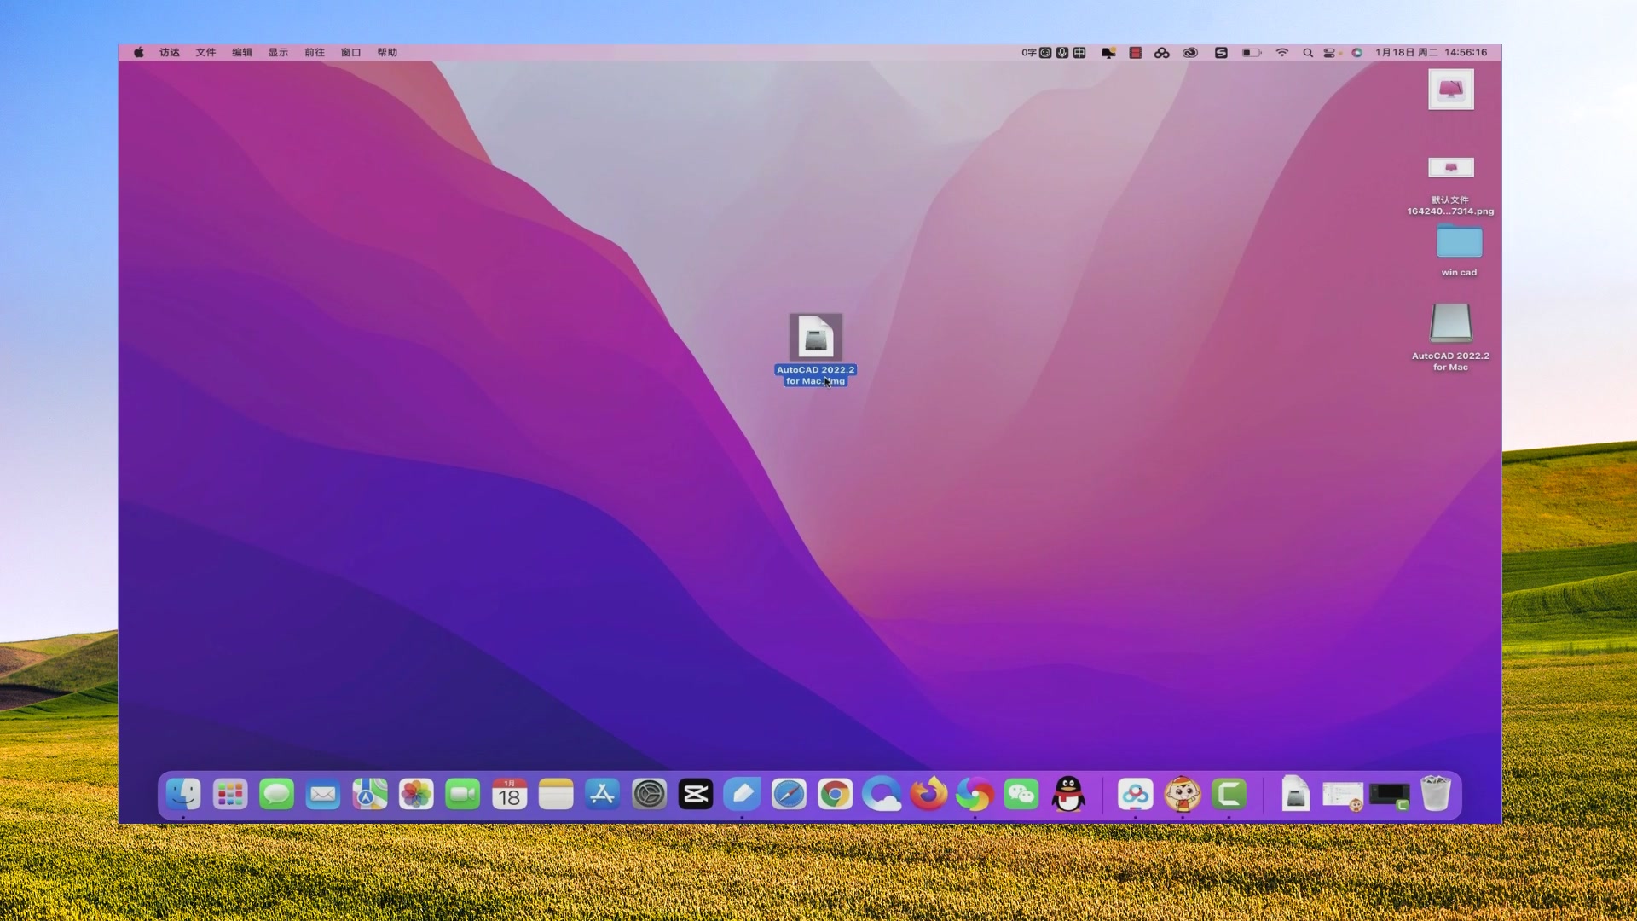Open WeChat in the Dock
1637x921 pixels.
(1022, 795)
